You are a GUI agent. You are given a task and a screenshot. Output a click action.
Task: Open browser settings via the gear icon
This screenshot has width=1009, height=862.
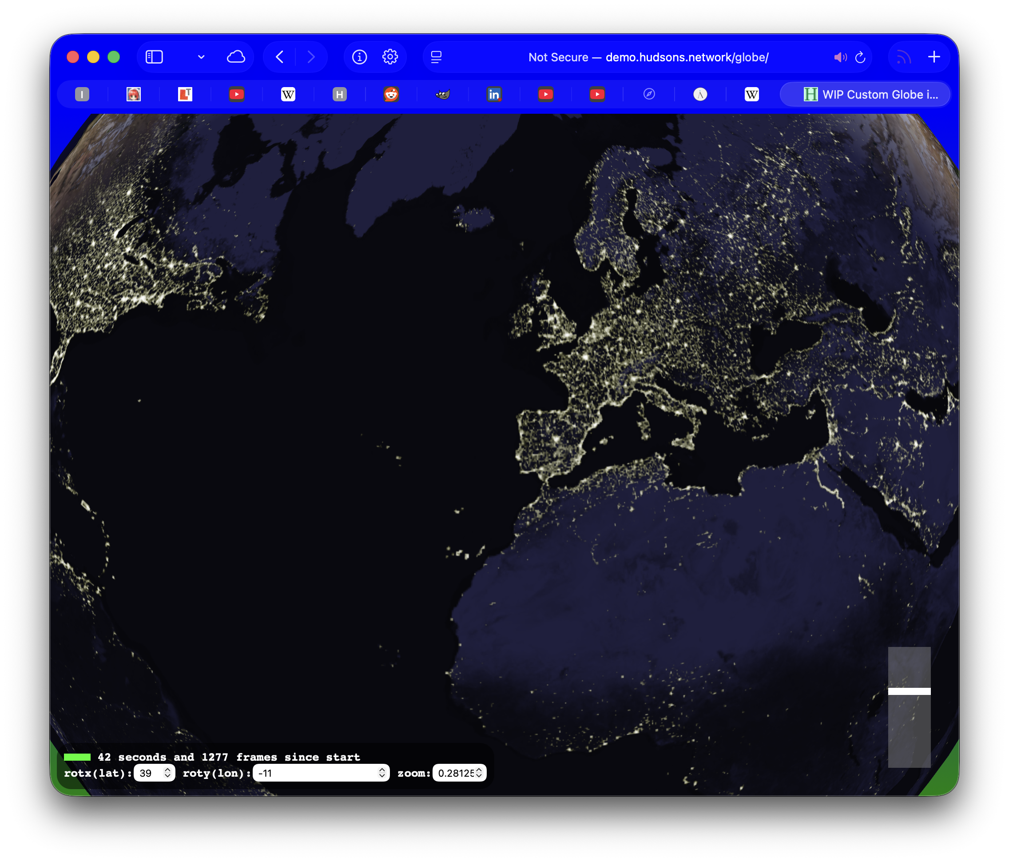390,56
